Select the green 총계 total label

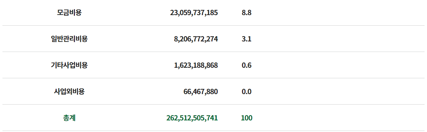pyautogui.click(x=69, y=118)
